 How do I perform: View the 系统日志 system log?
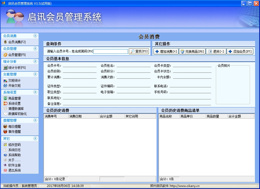[x=15, y=150]
